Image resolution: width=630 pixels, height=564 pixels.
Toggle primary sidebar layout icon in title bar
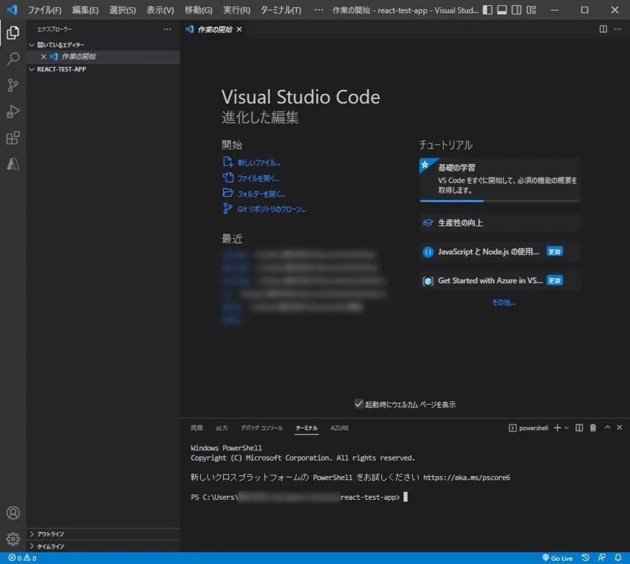point(487,10)
